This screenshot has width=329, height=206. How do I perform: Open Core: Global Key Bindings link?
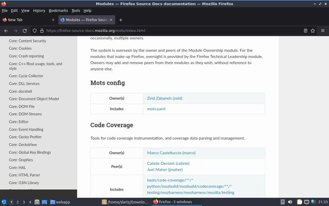30,152
